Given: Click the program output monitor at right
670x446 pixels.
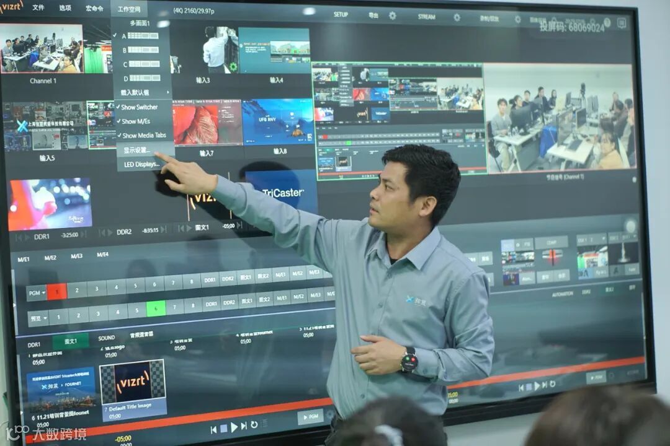Looking at the screenshot, I should [560, 117].
